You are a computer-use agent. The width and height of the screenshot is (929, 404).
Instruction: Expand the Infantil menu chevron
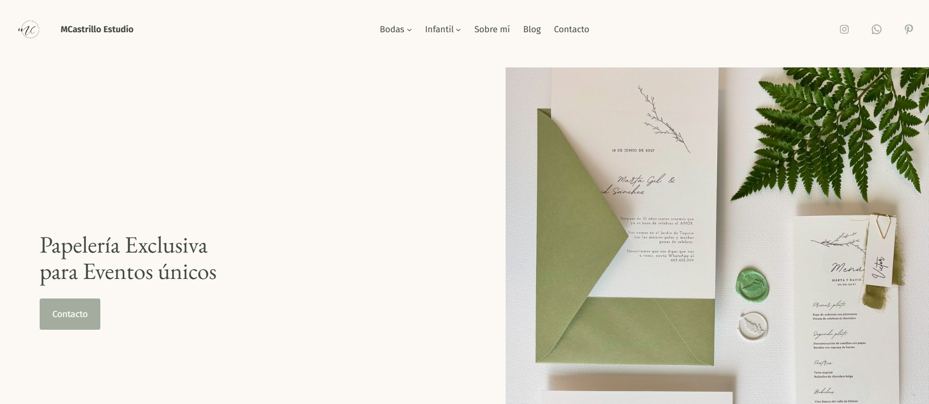[x=458, y=30]
